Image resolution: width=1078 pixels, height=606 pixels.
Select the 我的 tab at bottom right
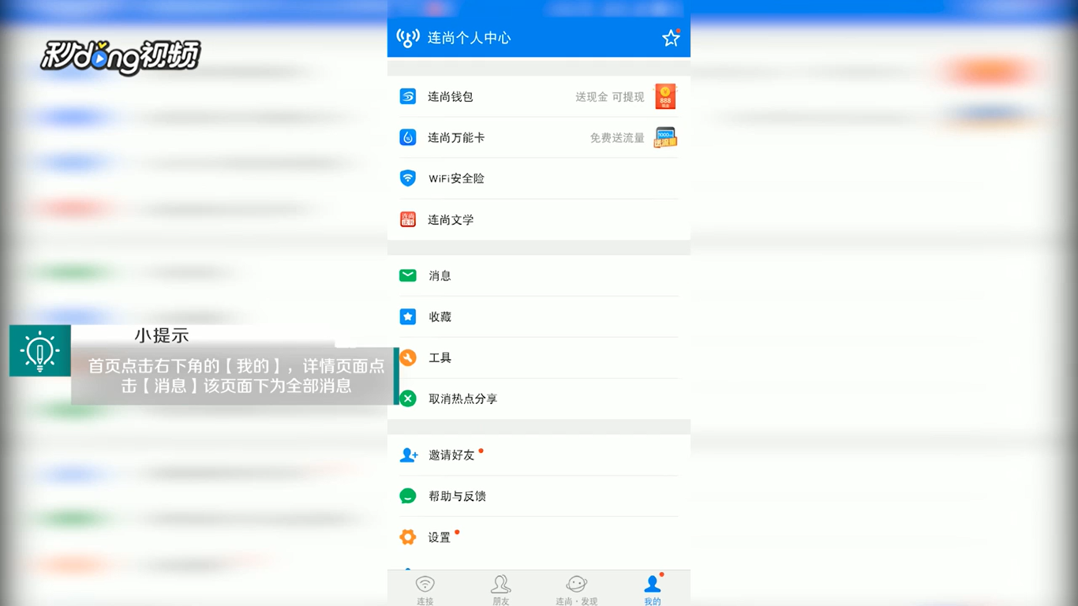pyautogui.click(x=652, y=588)
